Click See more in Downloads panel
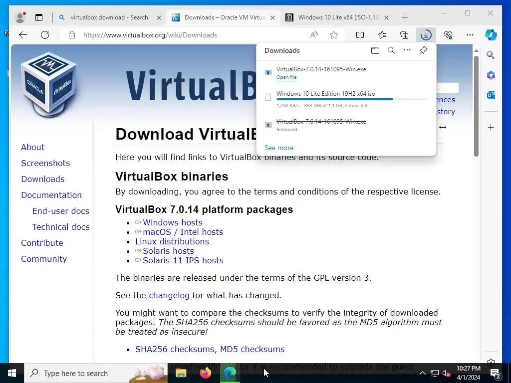 click(279, 148)
